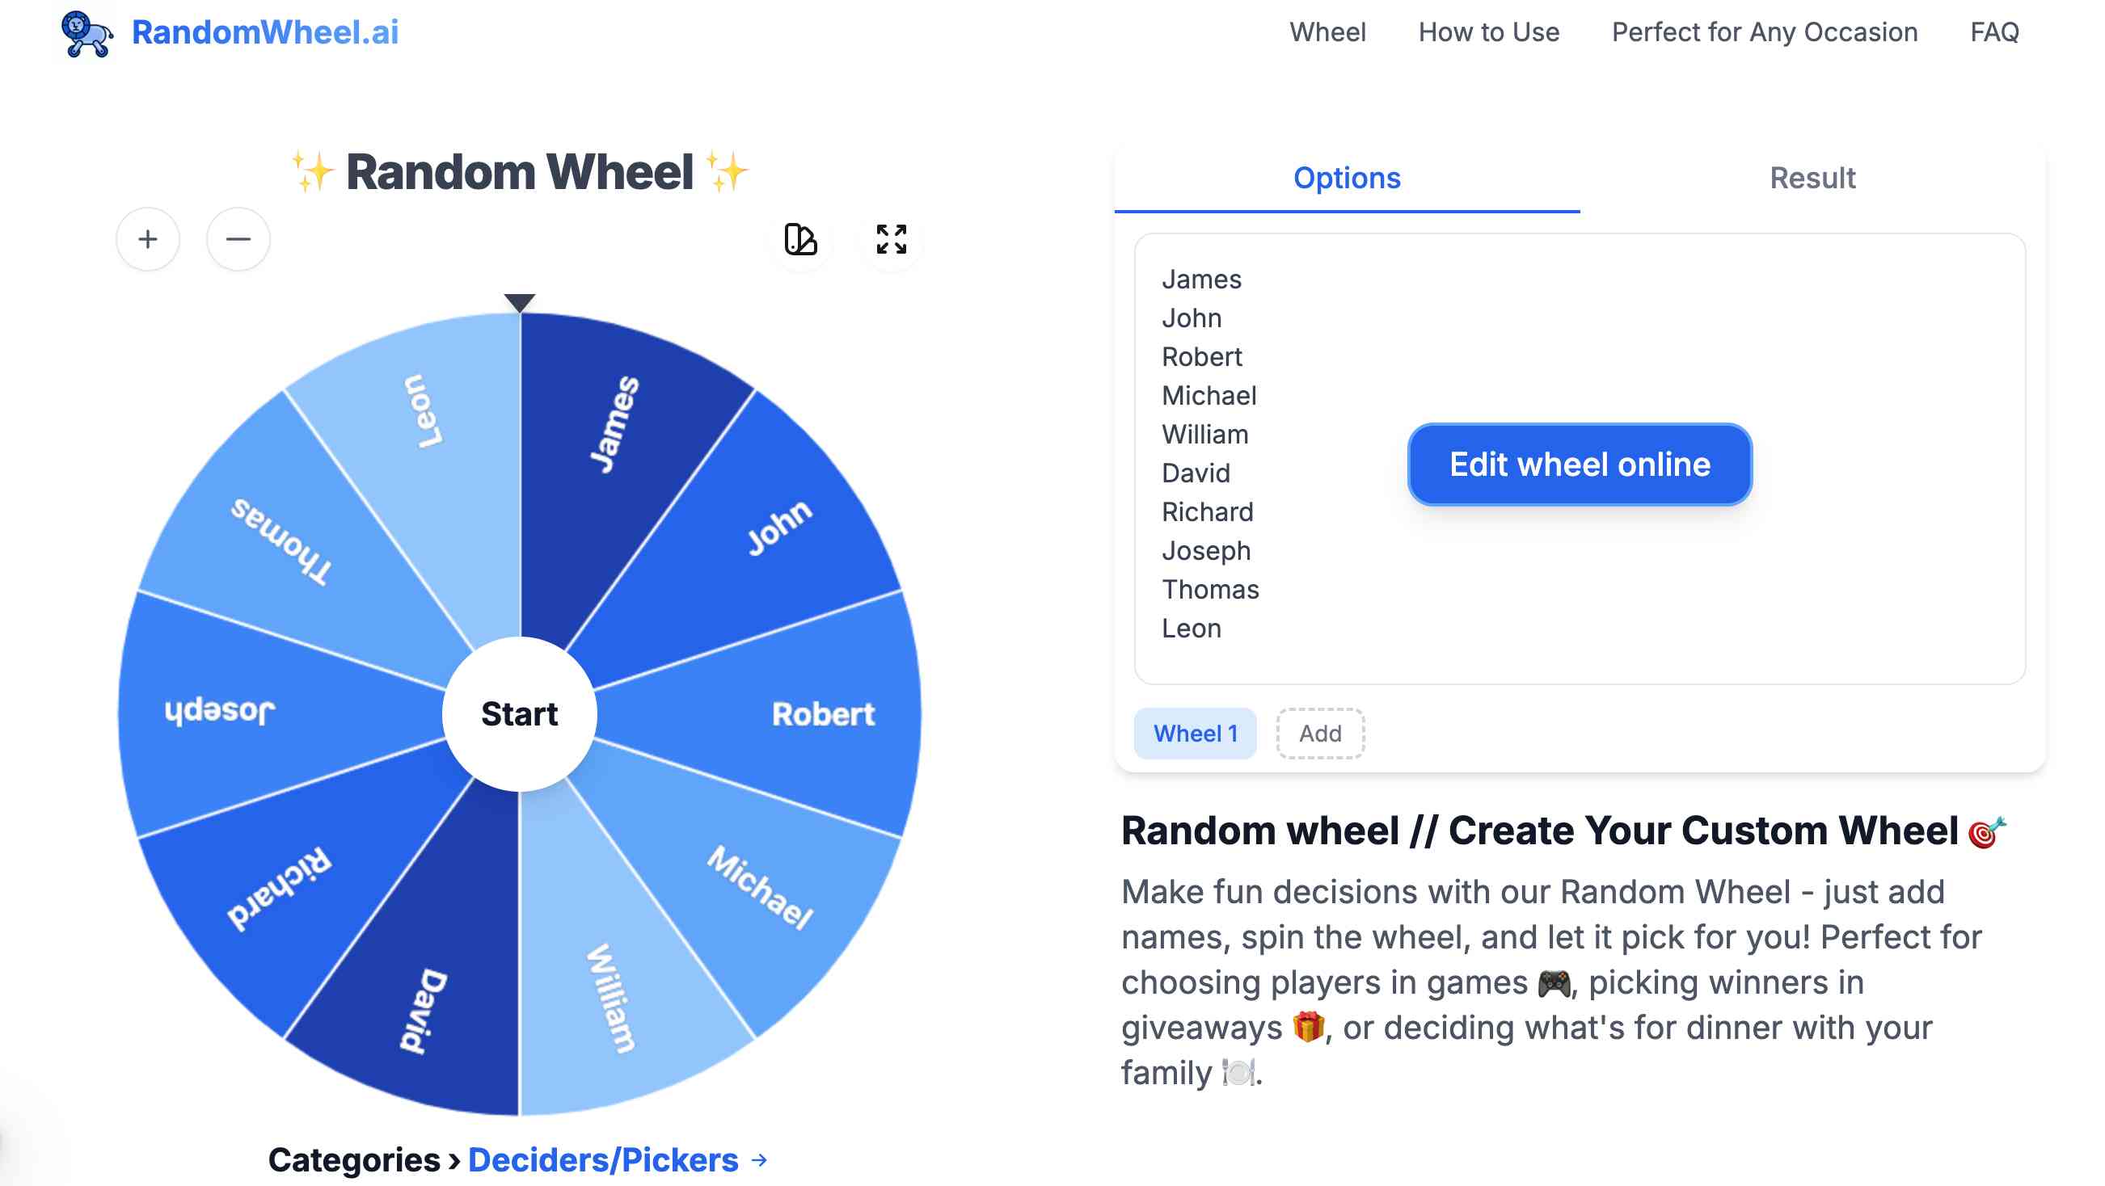Visit How to Use section
This screenshot has width=2105, height=1186.
tap(1489, 32)
